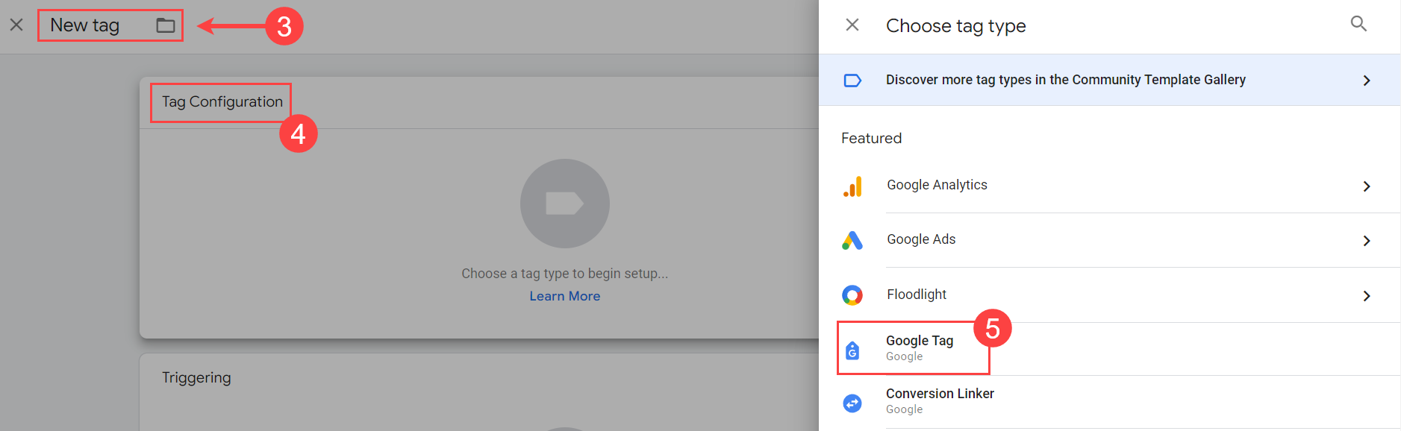Click the search icon in Choose tag type
This screenshot has height=431, width=1401.
pos(1358,24)
